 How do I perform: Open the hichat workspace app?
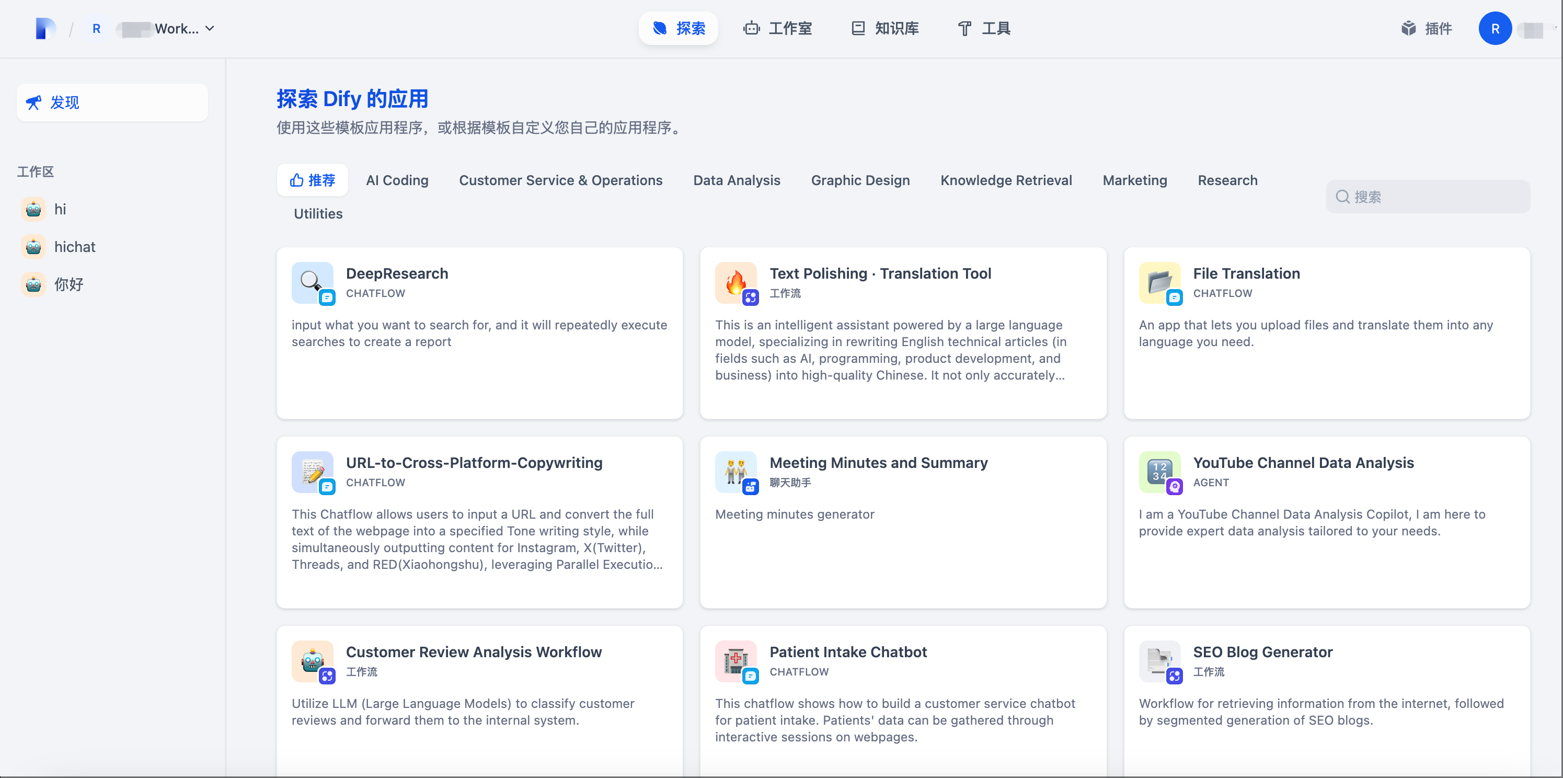click(112, 247)
